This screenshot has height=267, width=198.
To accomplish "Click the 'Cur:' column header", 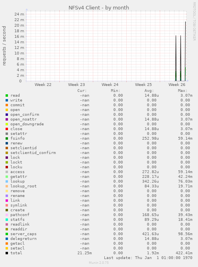I will tap(82, 91).
